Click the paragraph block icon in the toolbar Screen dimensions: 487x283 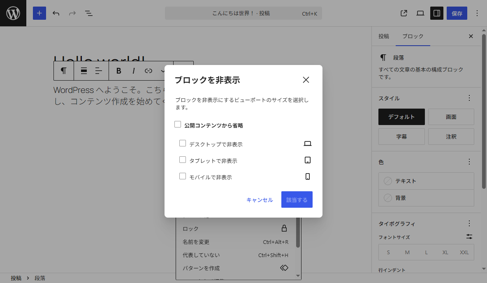[x=63, y=71]
